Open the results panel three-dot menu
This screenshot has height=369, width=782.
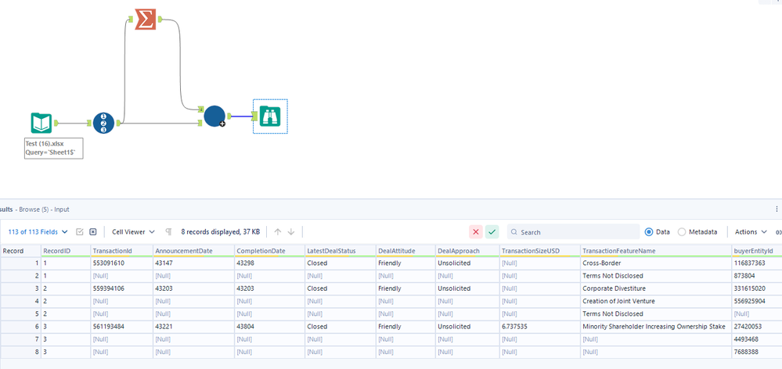coord(777,210)
